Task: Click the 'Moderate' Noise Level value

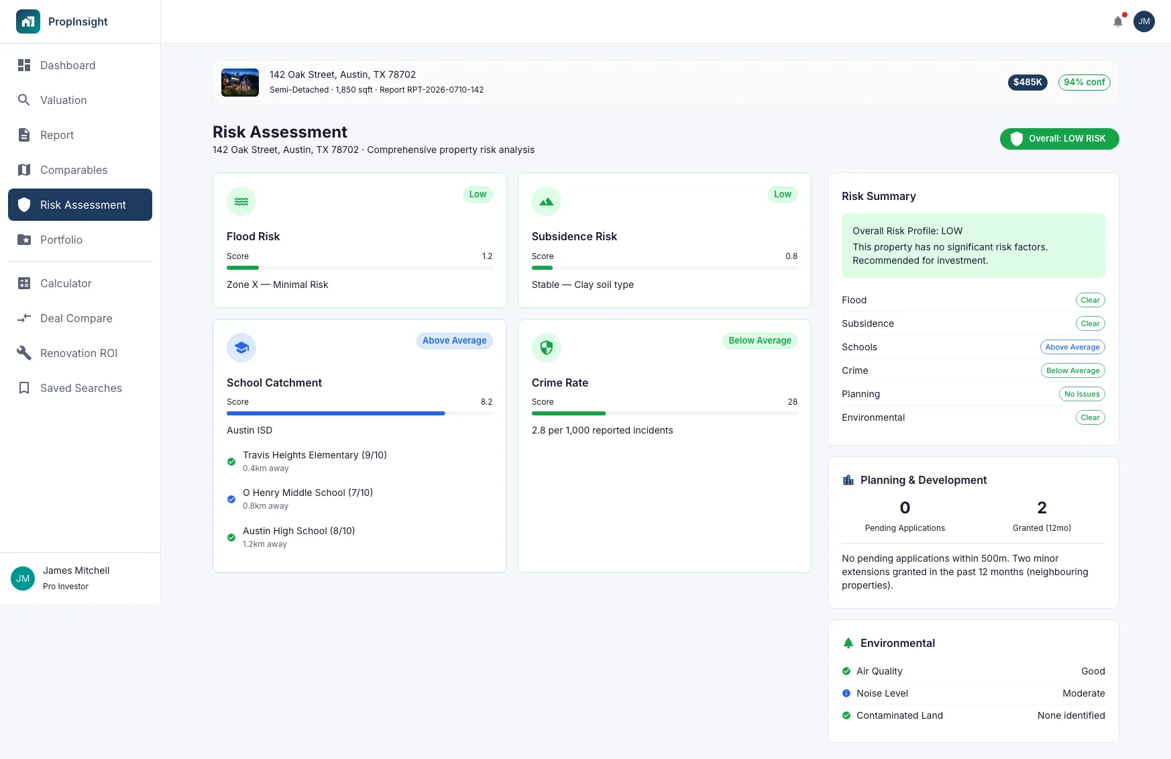Action: coord(1084,693)
